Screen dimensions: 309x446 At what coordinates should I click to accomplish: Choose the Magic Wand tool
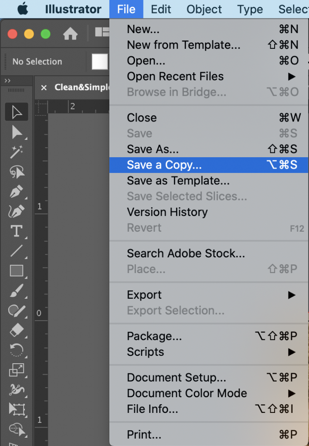click(17, 152)
